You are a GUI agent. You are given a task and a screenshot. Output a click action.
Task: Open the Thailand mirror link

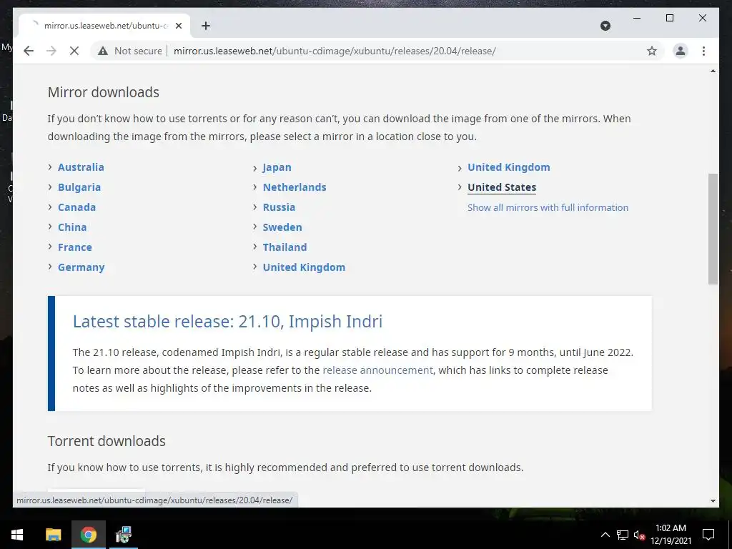285,247
